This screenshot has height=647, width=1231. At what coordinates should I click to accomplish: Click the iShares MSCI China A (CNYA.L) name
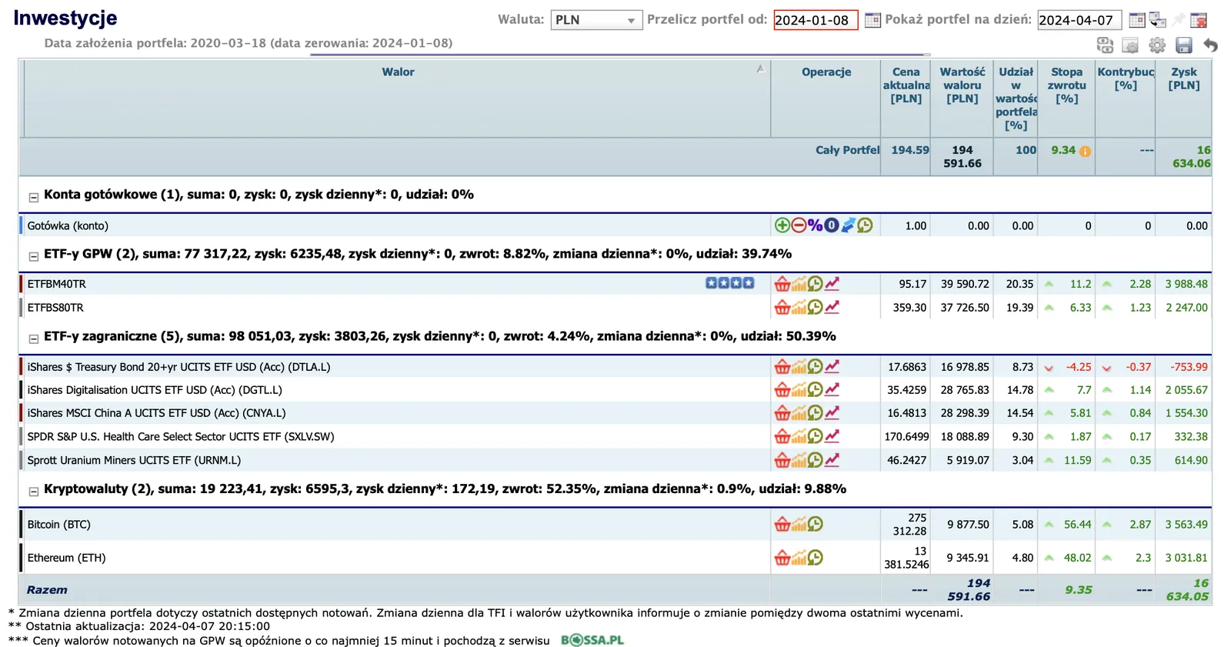coord(156,413)
